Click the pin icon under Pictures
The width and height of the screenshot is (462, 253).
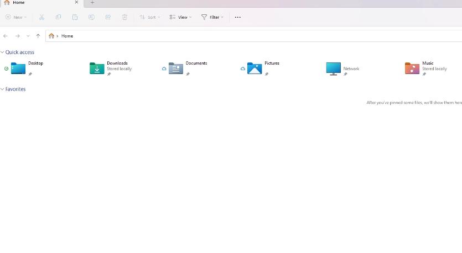pyautogui.click(x=266, y=74)
